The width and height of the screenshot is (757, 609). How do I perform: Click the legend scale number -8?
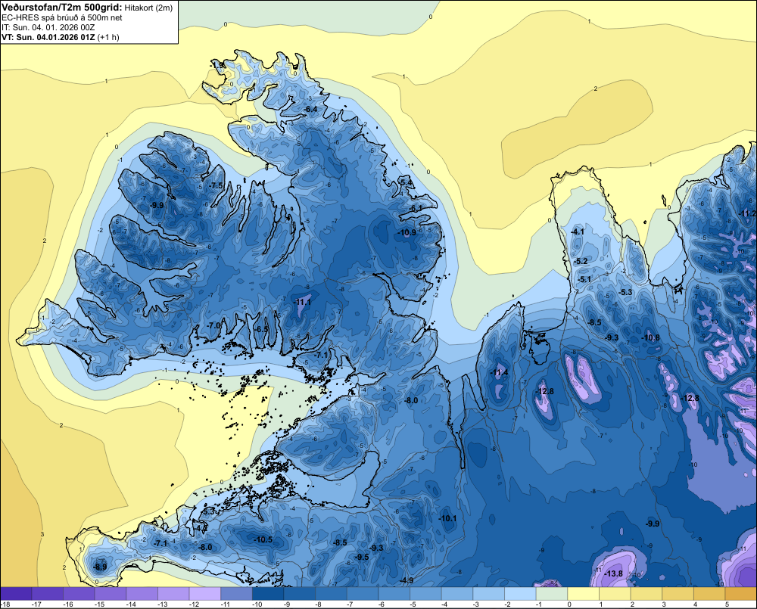319,604
